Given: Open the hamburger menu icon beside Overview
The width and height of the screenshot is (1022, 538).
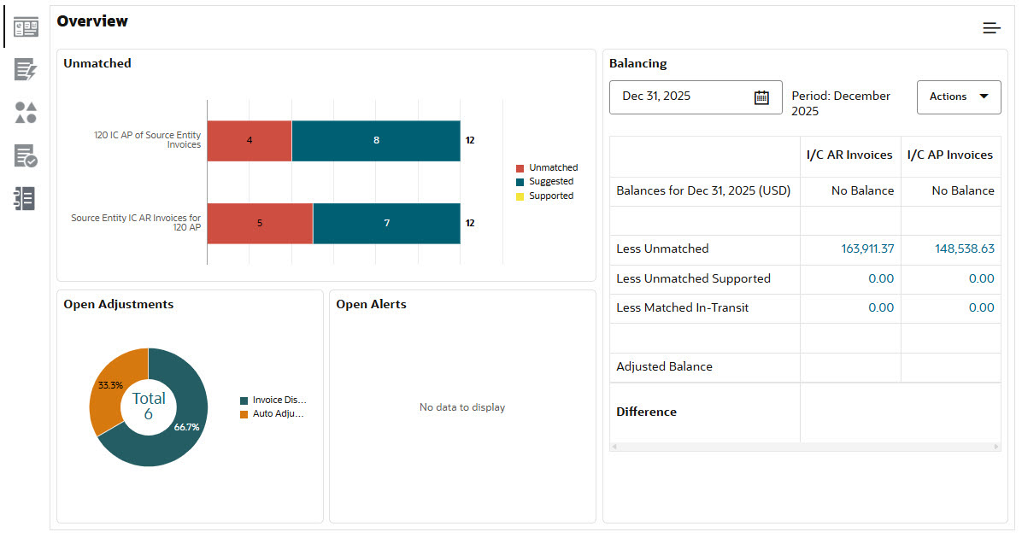Looking at the screenshot, I should [991, 27].
